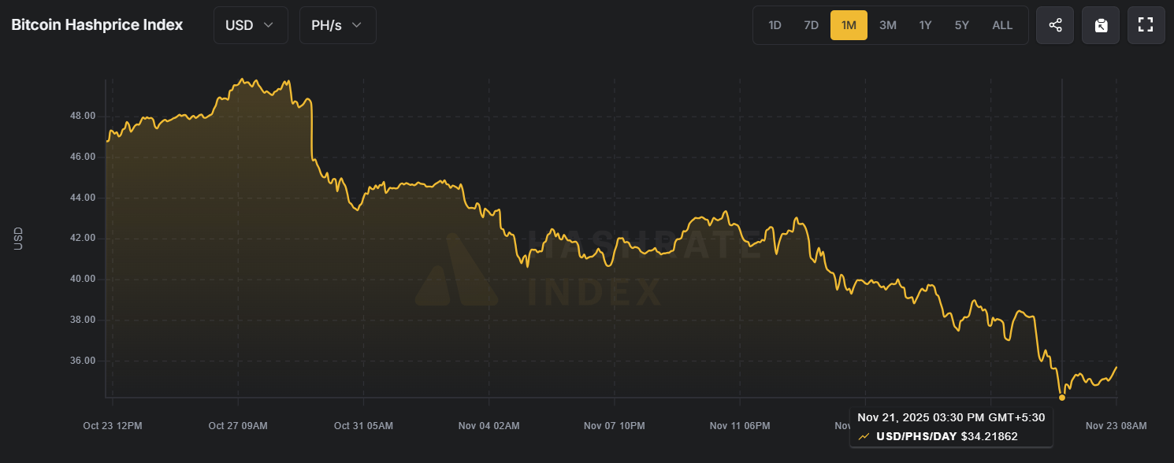
Task: Expand chart to fullscreen view
Action: tap(1146, 25)
